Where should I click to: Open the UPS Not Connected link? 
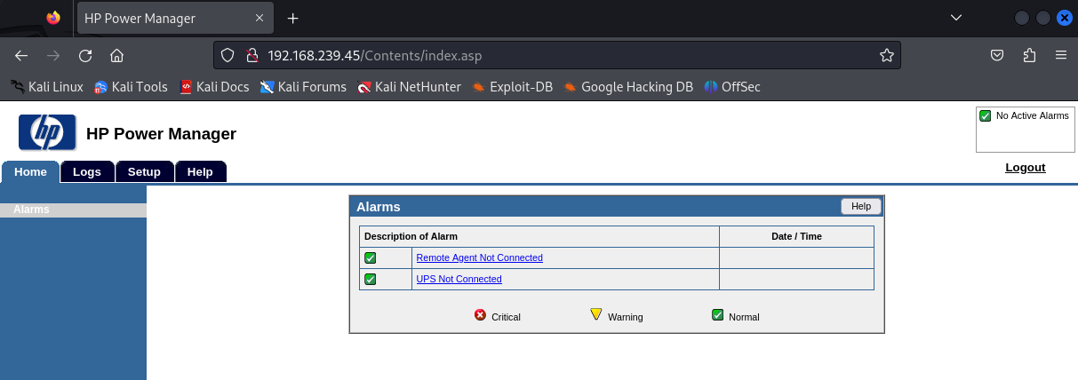(x=459, y=279)
